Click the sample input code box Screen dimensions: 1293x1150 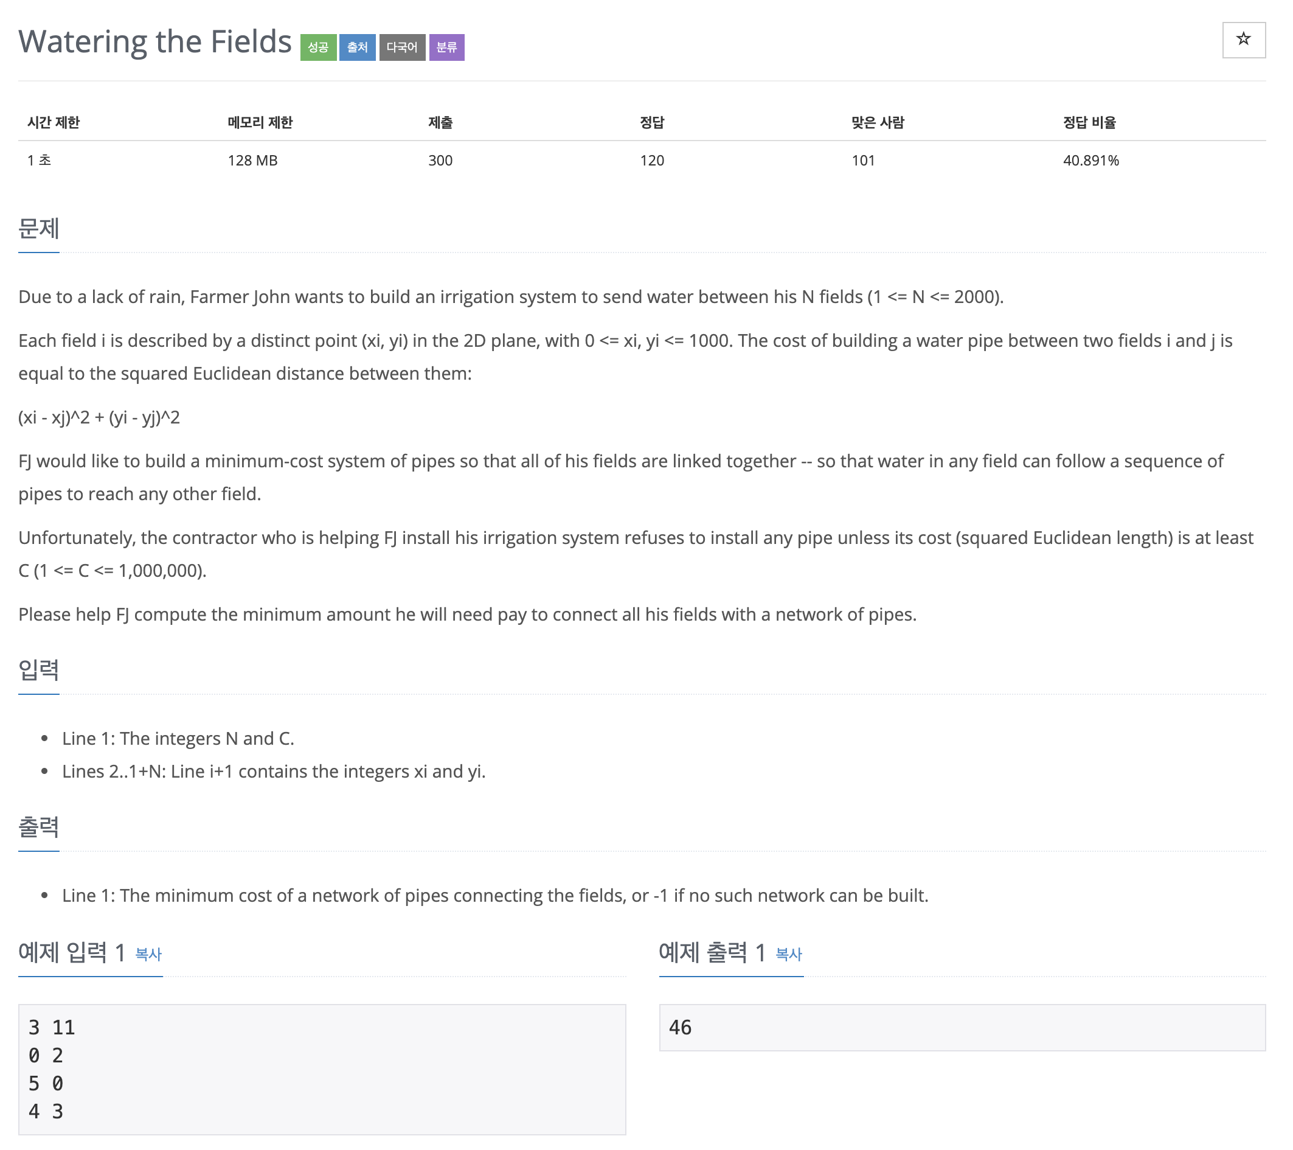pos(322,1069)
